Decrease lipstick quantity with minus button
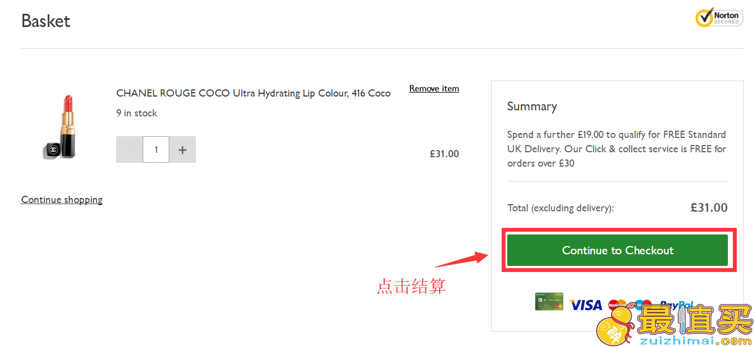The width and height of the screenshot is (755, 347). [129, 150]
